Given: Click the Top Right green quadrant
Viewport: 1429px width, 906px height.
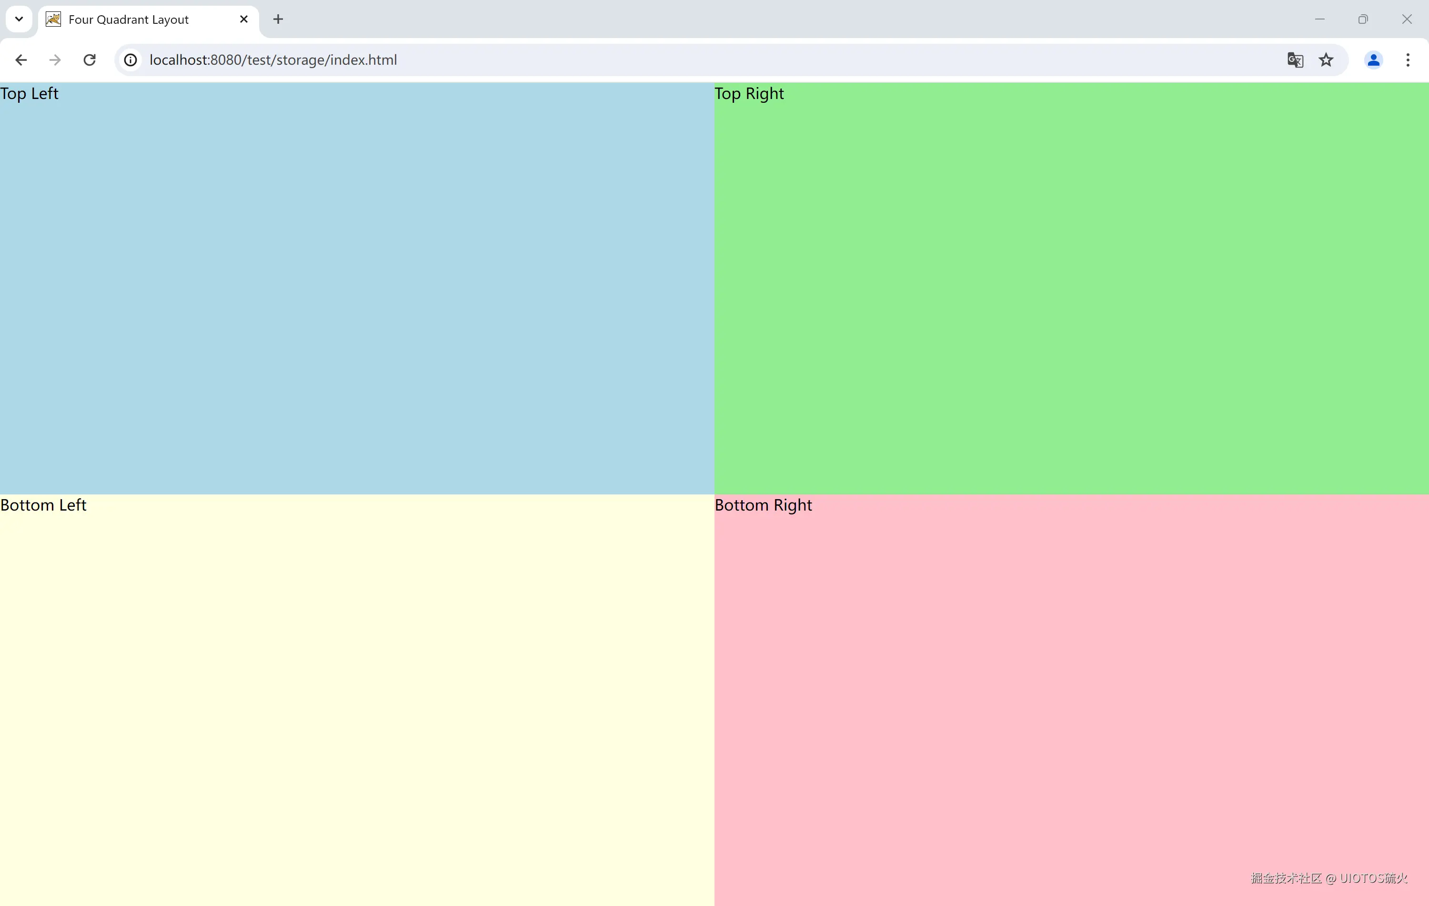Looking at the screenshot, I should coord(1071,288).
